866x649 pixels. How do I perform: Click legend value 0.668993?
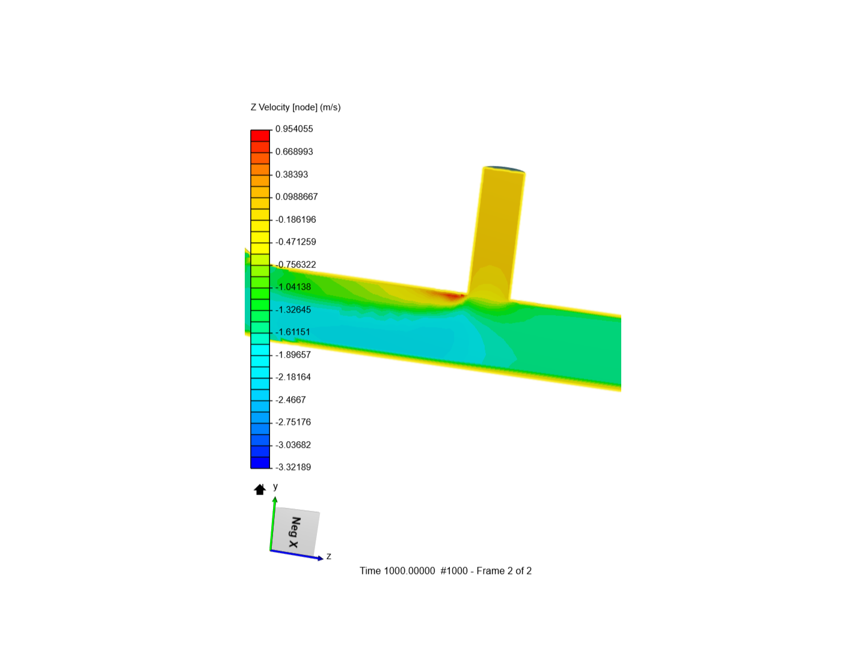coord(294,151)
